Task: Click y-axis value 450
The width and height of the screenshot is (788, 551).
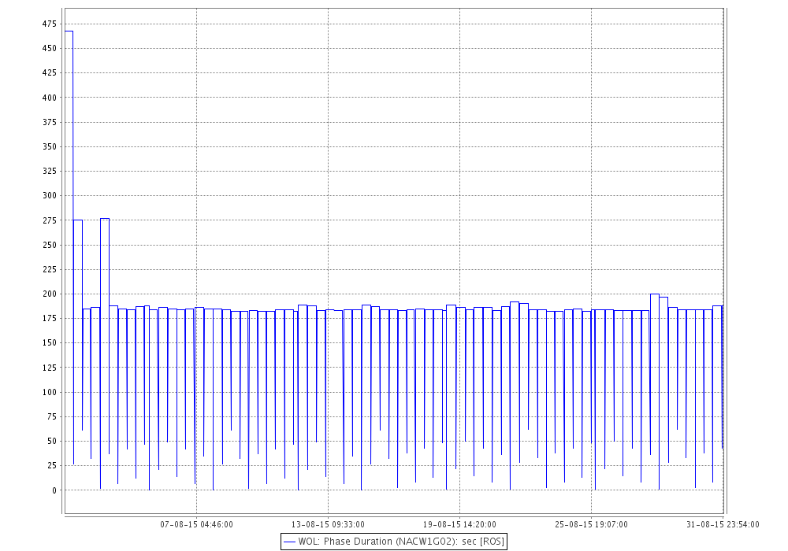Action: [49, 48]
